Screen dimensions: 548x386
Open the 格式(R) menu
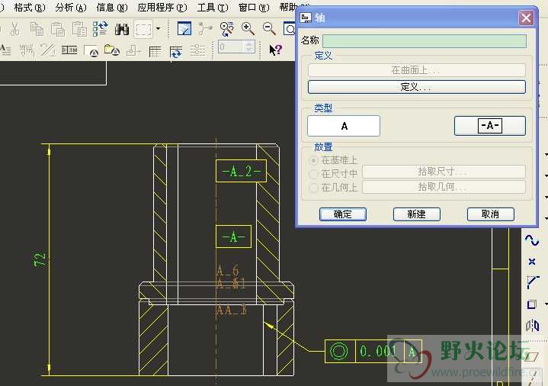(x=30, y=8)
